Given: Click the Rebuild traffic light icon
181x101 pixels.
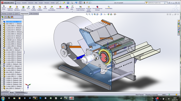Looking at the screenshot, I should click(x=84, y=3).
